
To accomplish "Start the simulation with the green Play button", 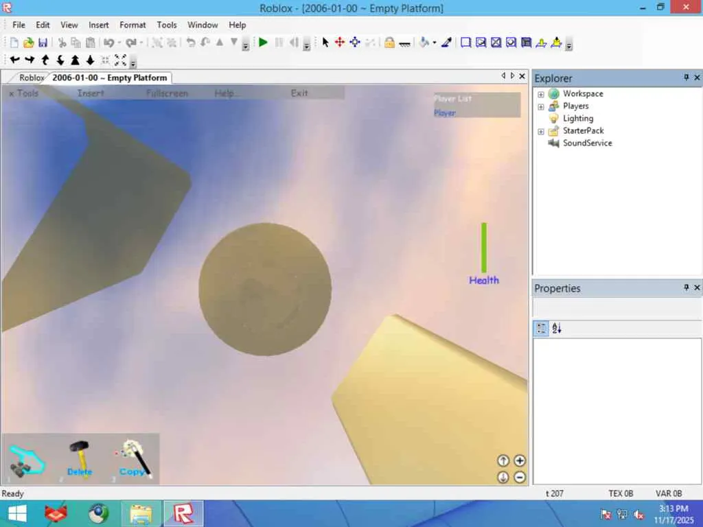I will click(263, 43).
